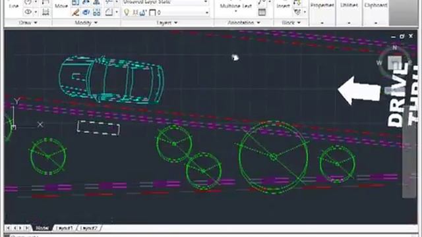
Task: Select the Erase pencil-eraser icon
Action: click(x=76, y=13)
